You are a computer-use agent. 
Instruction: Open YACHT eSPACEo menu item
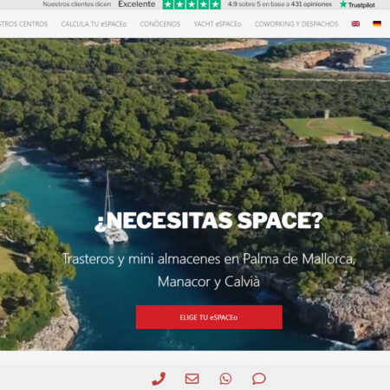pos(218,24)
